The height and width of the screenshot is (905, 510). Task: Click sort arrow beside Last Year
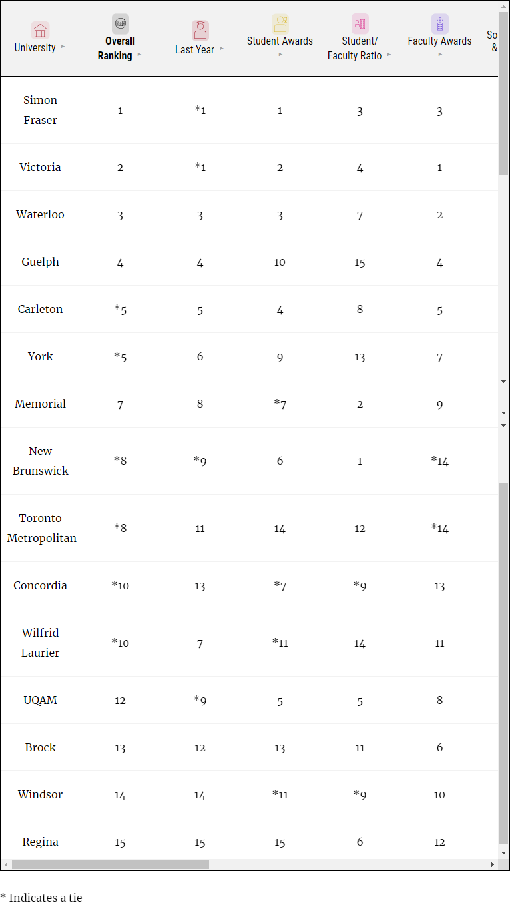click(x=222, y=49)
